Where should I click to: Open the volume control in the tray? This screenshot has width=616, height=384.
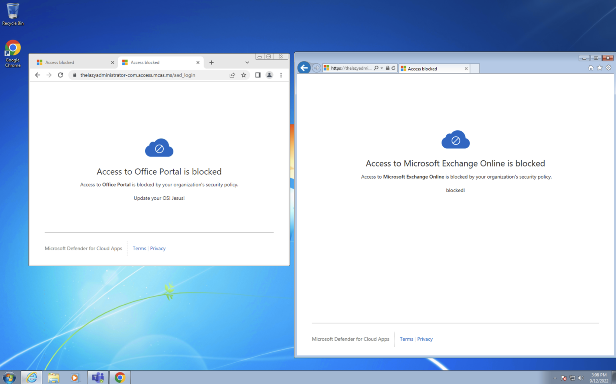point(581,378)
